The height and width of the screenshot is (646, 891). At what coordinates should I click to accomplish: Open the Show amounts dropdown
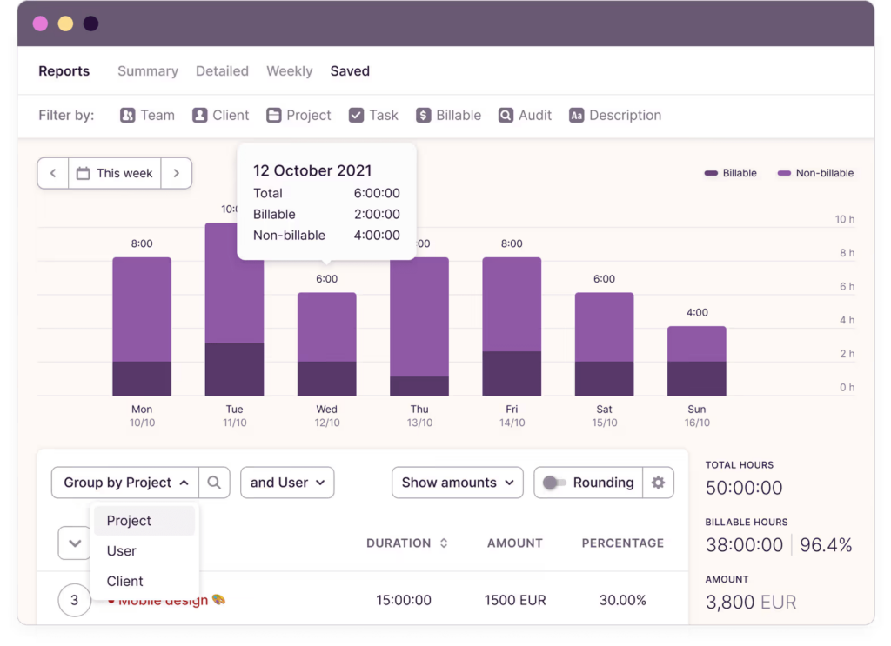click(x=457, y=482)
